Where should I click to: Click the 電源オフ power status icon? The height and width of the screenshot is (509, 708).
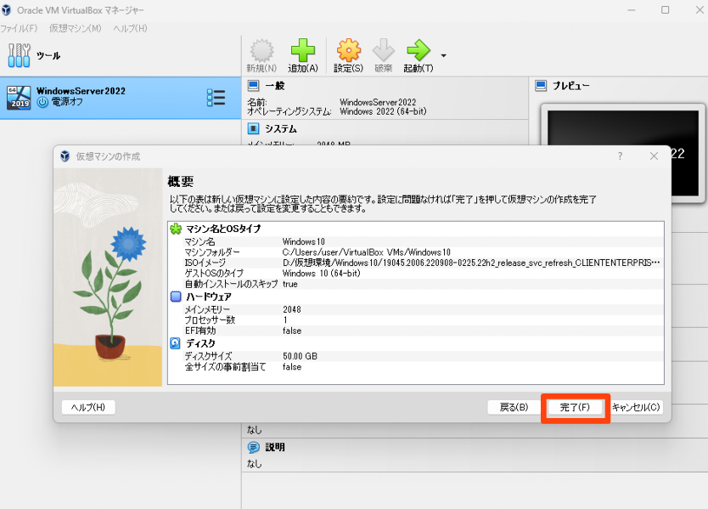coord(42,102)
